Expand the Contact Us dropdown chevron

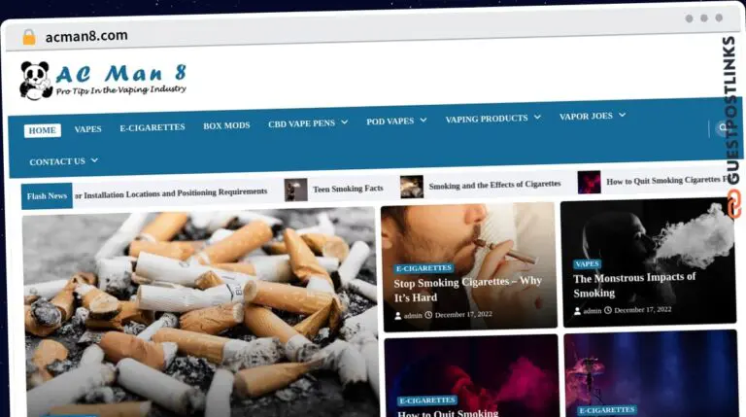click(94, 160)
